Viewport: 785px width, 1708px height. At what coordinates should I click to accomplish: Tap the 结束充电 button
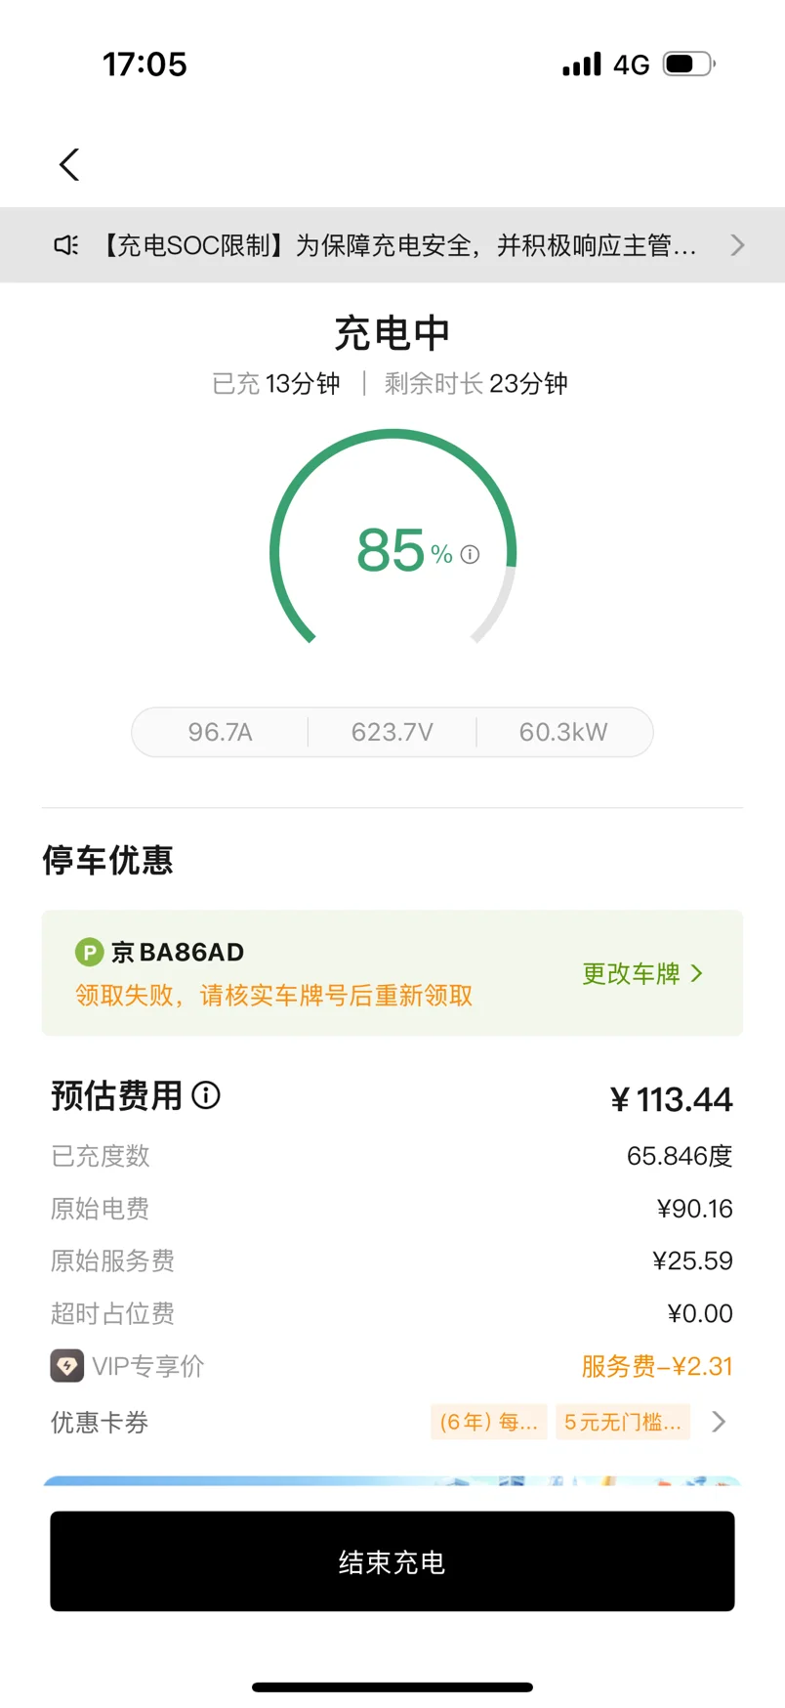point(392,1561)
